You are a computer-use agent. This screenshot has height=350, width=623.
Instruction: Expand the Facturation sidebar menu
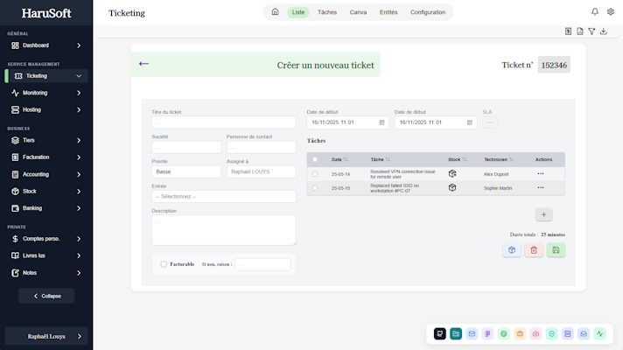click(x=46, y=157)
